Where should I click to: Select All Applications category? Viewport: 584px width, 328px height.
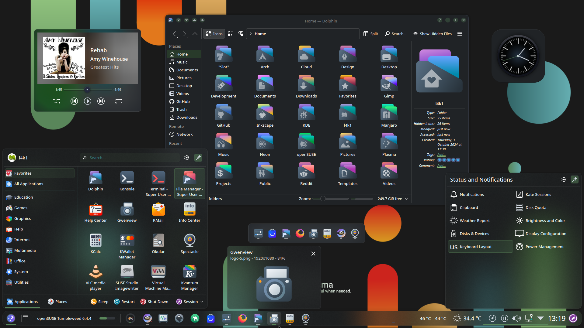point(40,184)
